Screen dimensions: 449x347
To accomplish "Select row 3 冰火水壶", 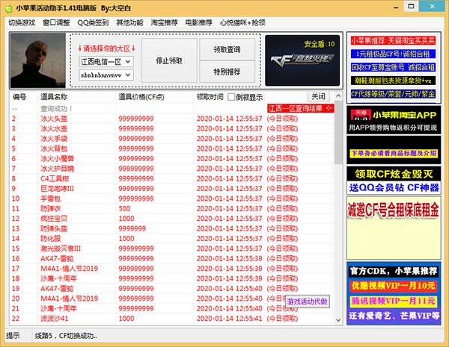I will click(172, 128).
